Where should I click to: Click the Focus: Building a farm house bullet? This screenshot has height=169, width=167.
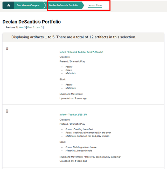[x=81, y=147]
